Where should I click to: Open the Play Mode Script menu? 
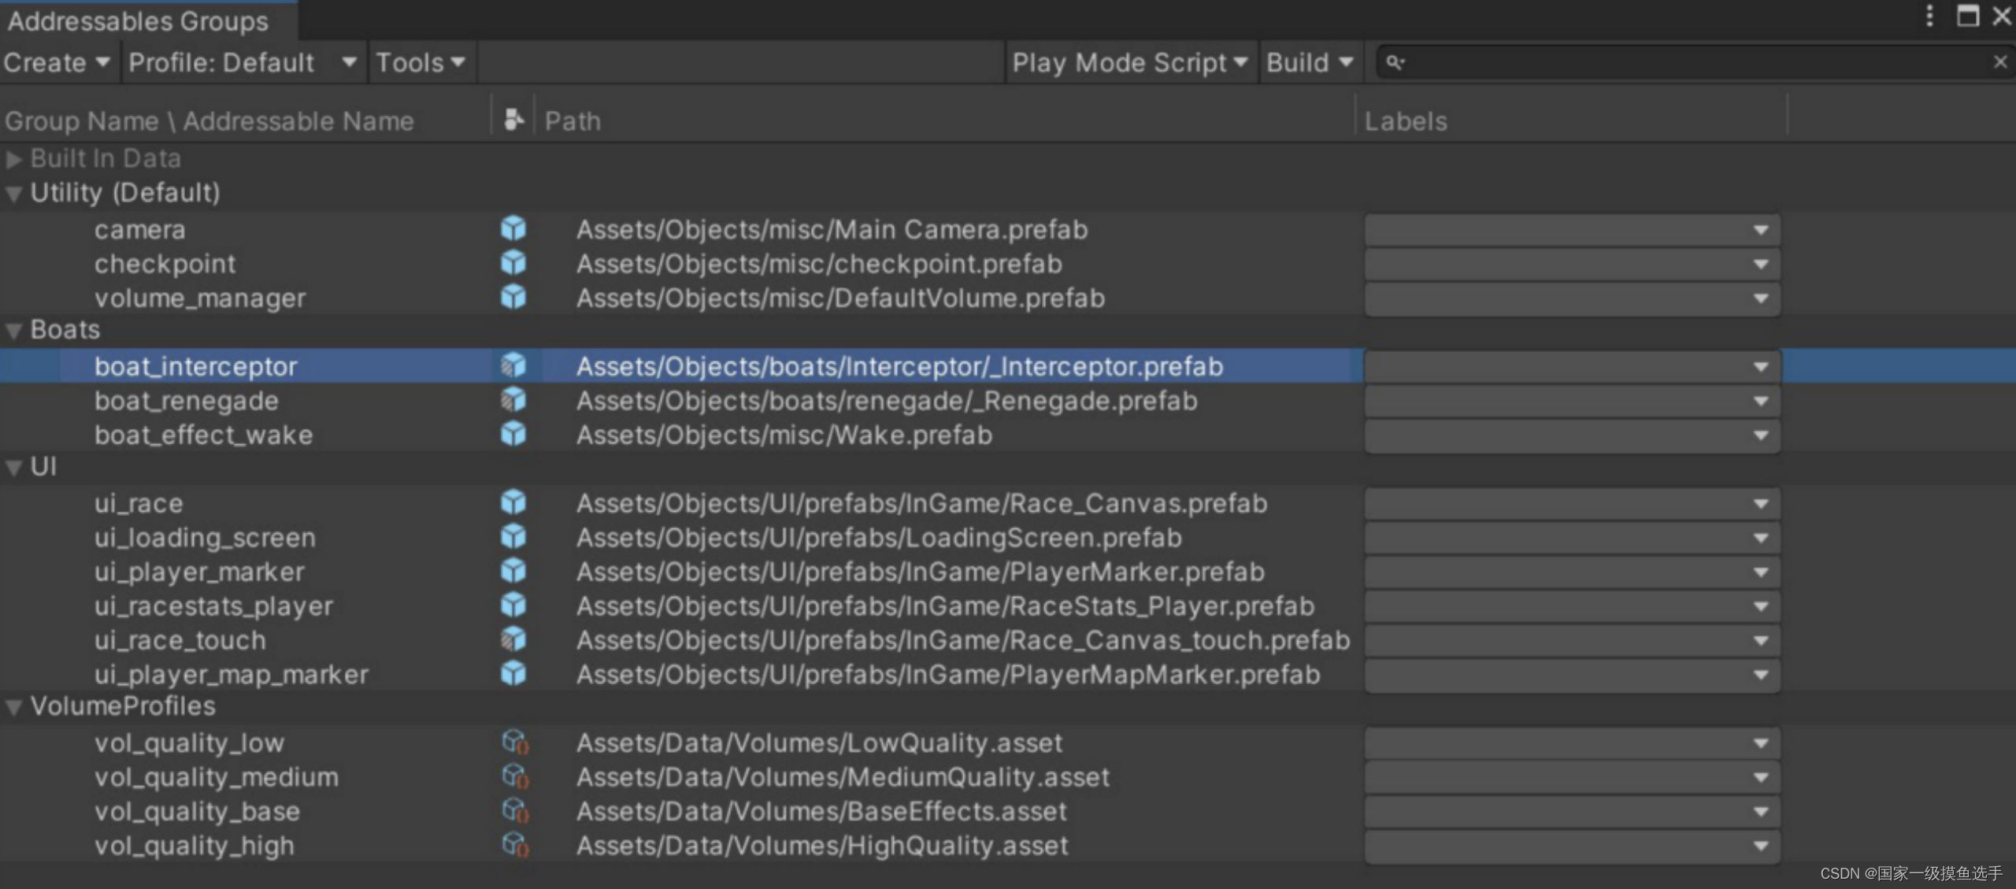pos(1129,62)
